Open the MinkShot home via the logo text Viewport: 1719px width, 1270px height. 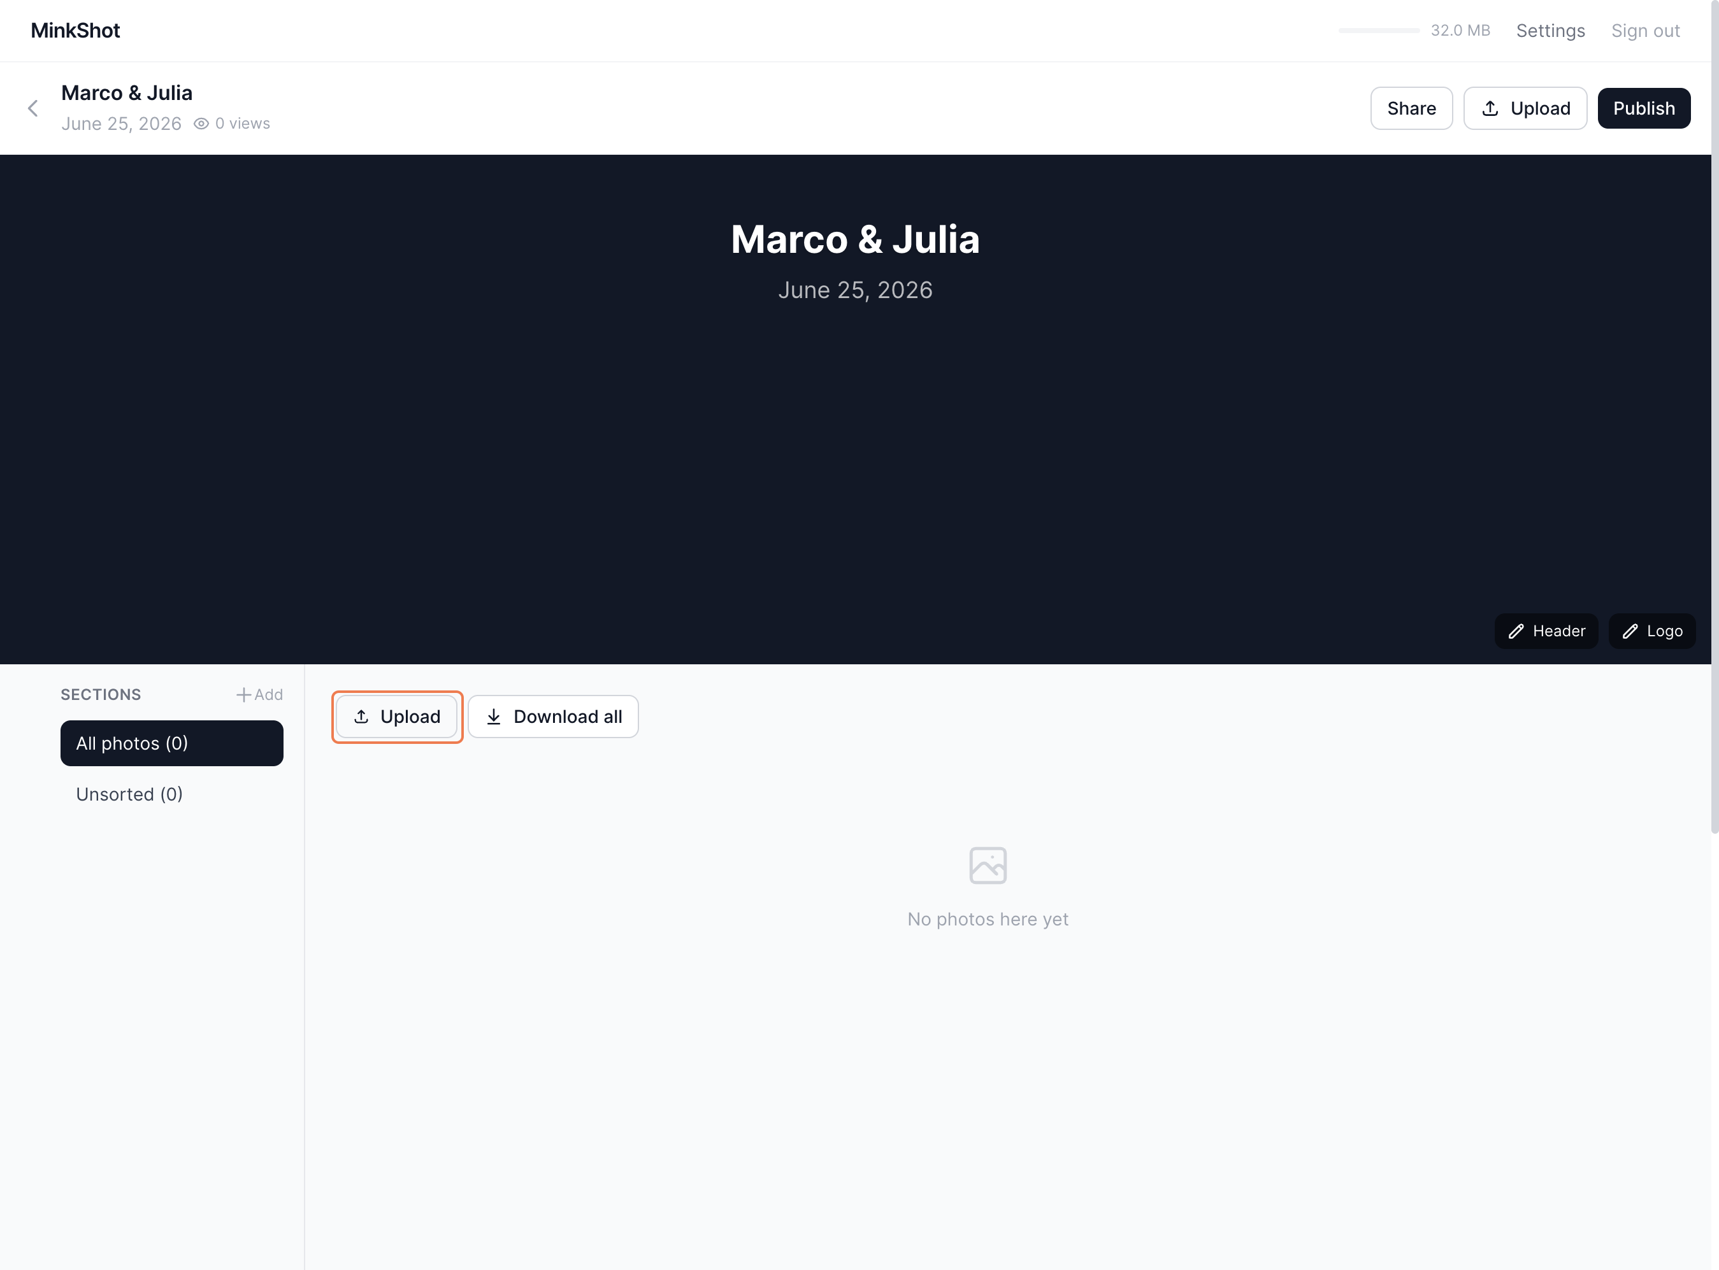pyautogui.click(x=75, y=31)
